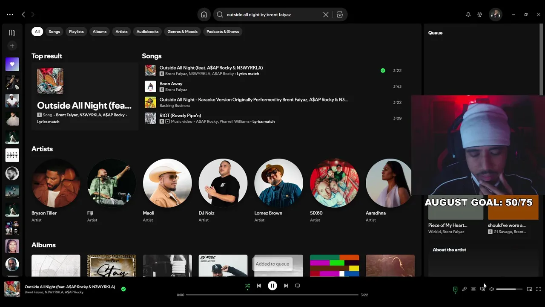
Task: Enter full screen mode icon
Action: pyautogui.click(x=539, y=289)
